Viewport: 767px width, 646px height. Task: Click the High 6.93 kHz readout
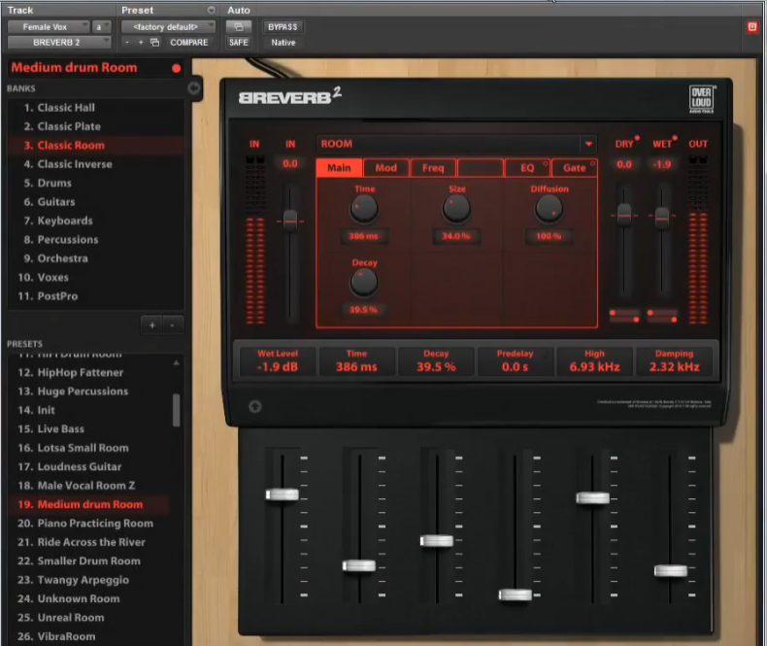click(594, 361)
